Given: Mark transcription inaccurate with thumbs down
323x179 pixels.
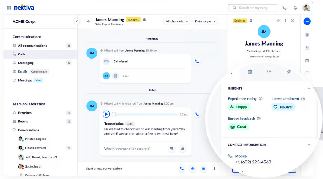Looking at the screenshot, I should (x=171, y=149).
